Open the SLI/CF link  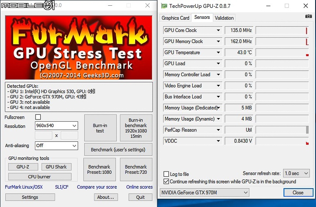pyautogui.click(x=62, y=187)
